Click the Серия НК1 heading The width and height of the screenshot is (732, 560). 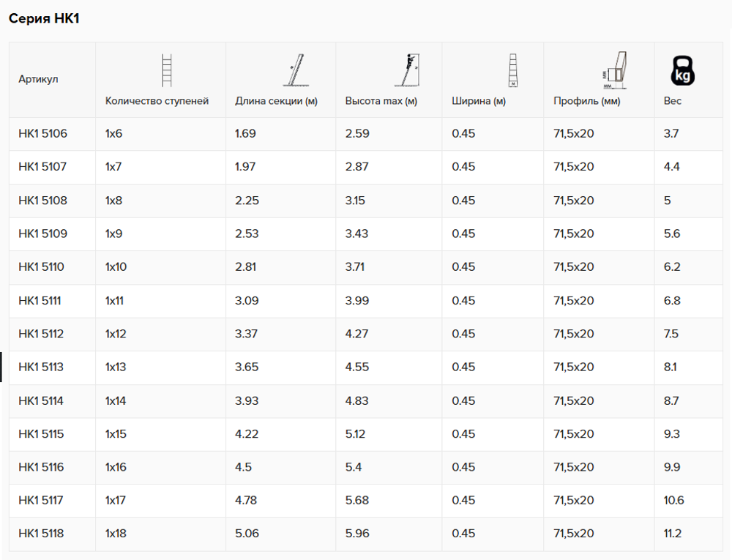pyautogui.click(x=44, y=19)
